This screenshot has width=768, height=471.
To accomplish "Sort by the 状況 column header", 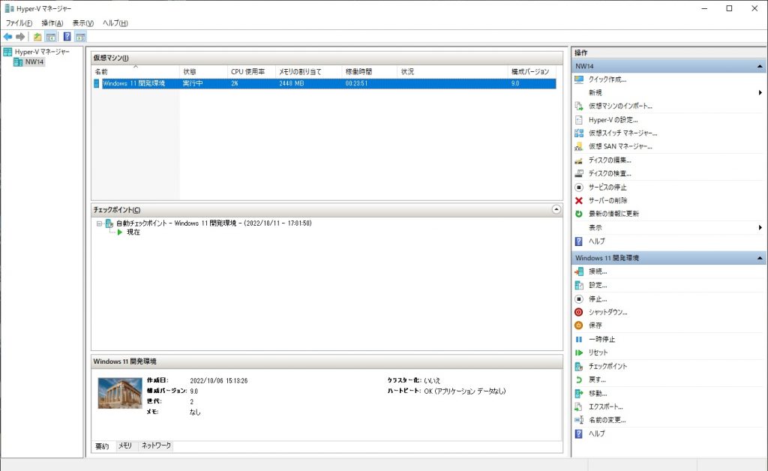I will point(452,71).
